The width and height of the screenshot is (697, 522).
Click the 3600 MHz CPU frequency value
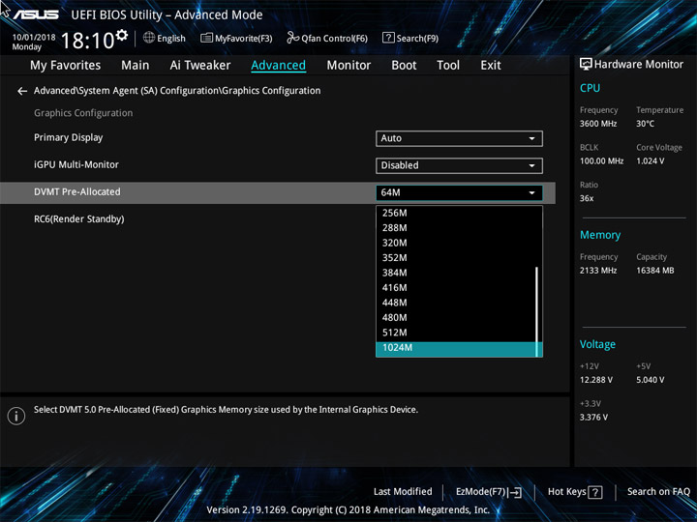point(598,124)
